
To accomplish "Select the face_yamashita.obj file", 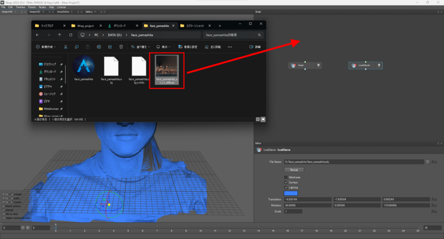I will tap(112, 70).
